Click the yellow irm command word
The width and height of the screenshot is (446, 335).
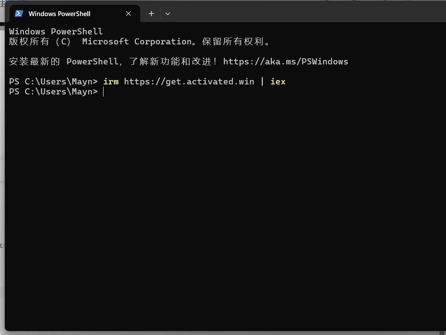(111, 82)
